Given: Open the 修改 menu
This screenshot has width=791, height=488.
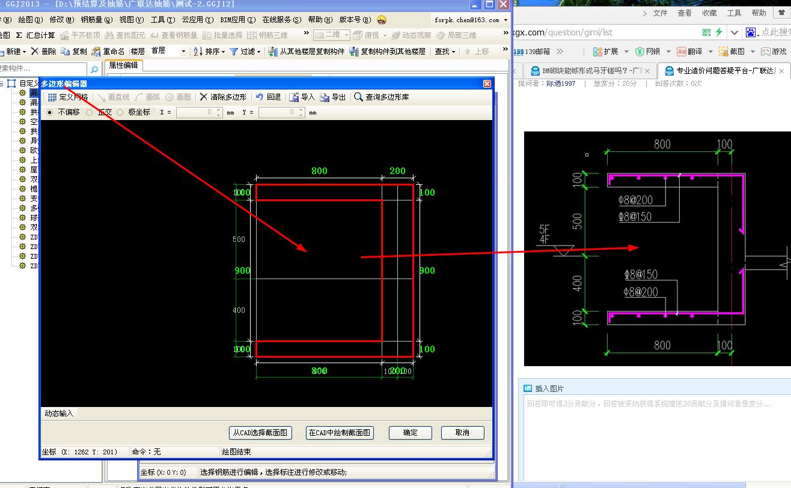Looking at the screenshot, I should [x=61, y=20].
